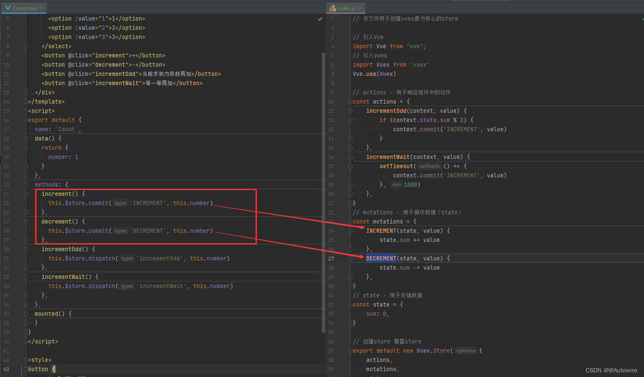Click the vertical scrollbar of the Count.vue editor

(323, 192)
